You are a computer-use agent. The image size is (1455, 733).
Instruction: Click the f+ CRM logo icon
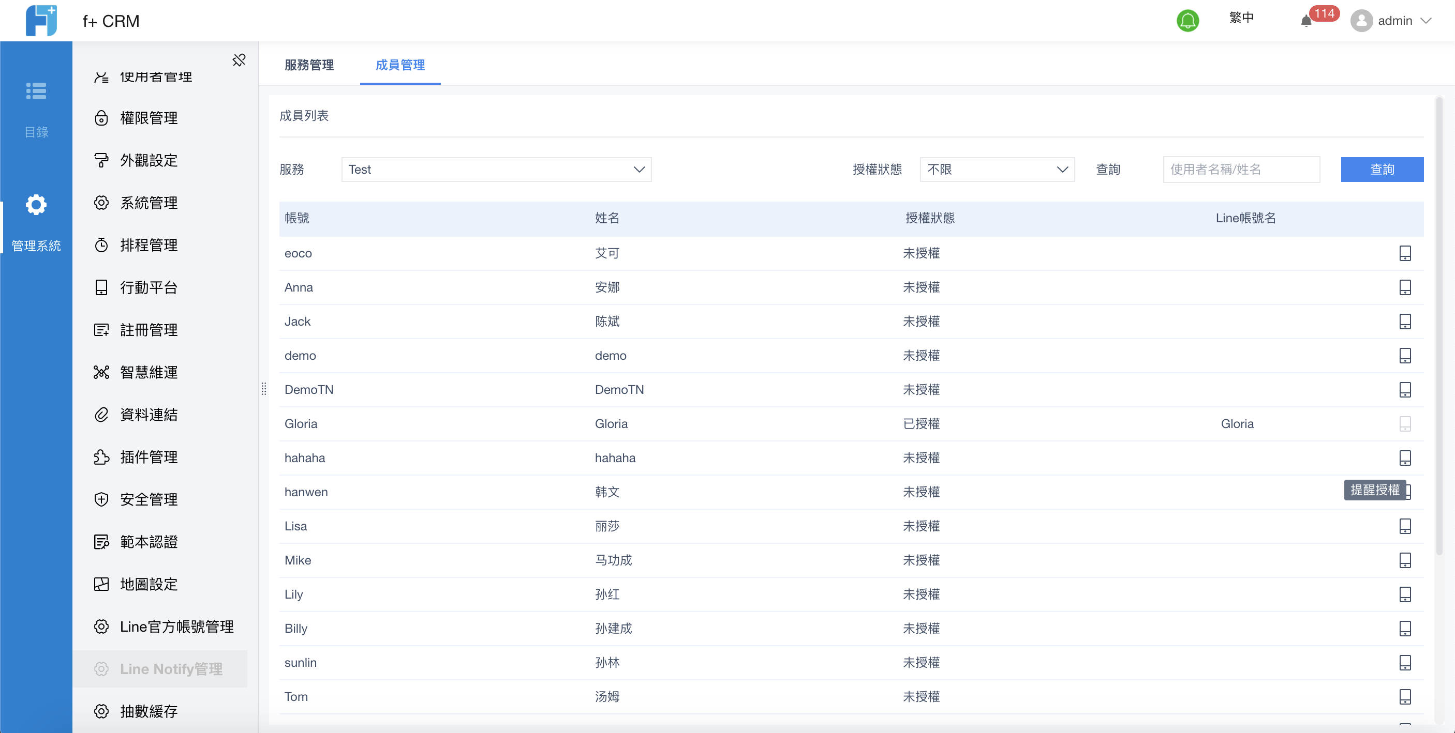(41, 21)
